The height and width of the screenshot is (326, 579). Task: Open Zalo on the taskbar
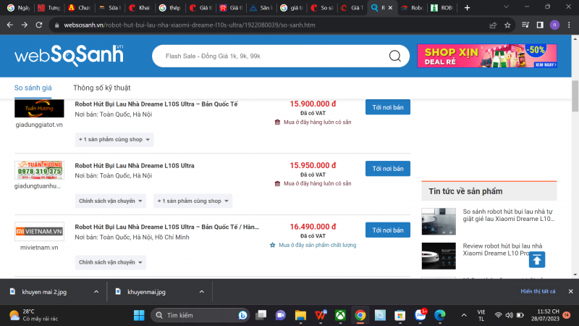[420, 315]
